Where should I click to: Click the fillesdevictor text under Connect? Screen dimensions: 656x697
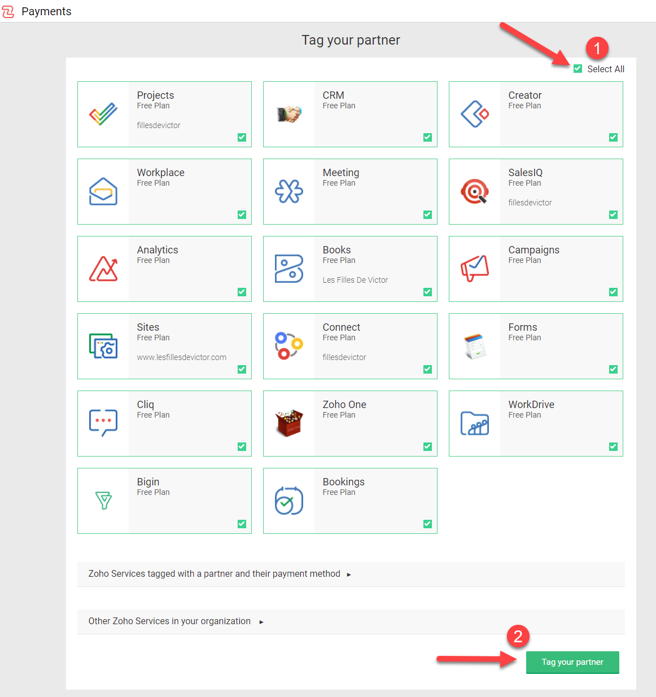pyautogui.click(x=344, y=357)
